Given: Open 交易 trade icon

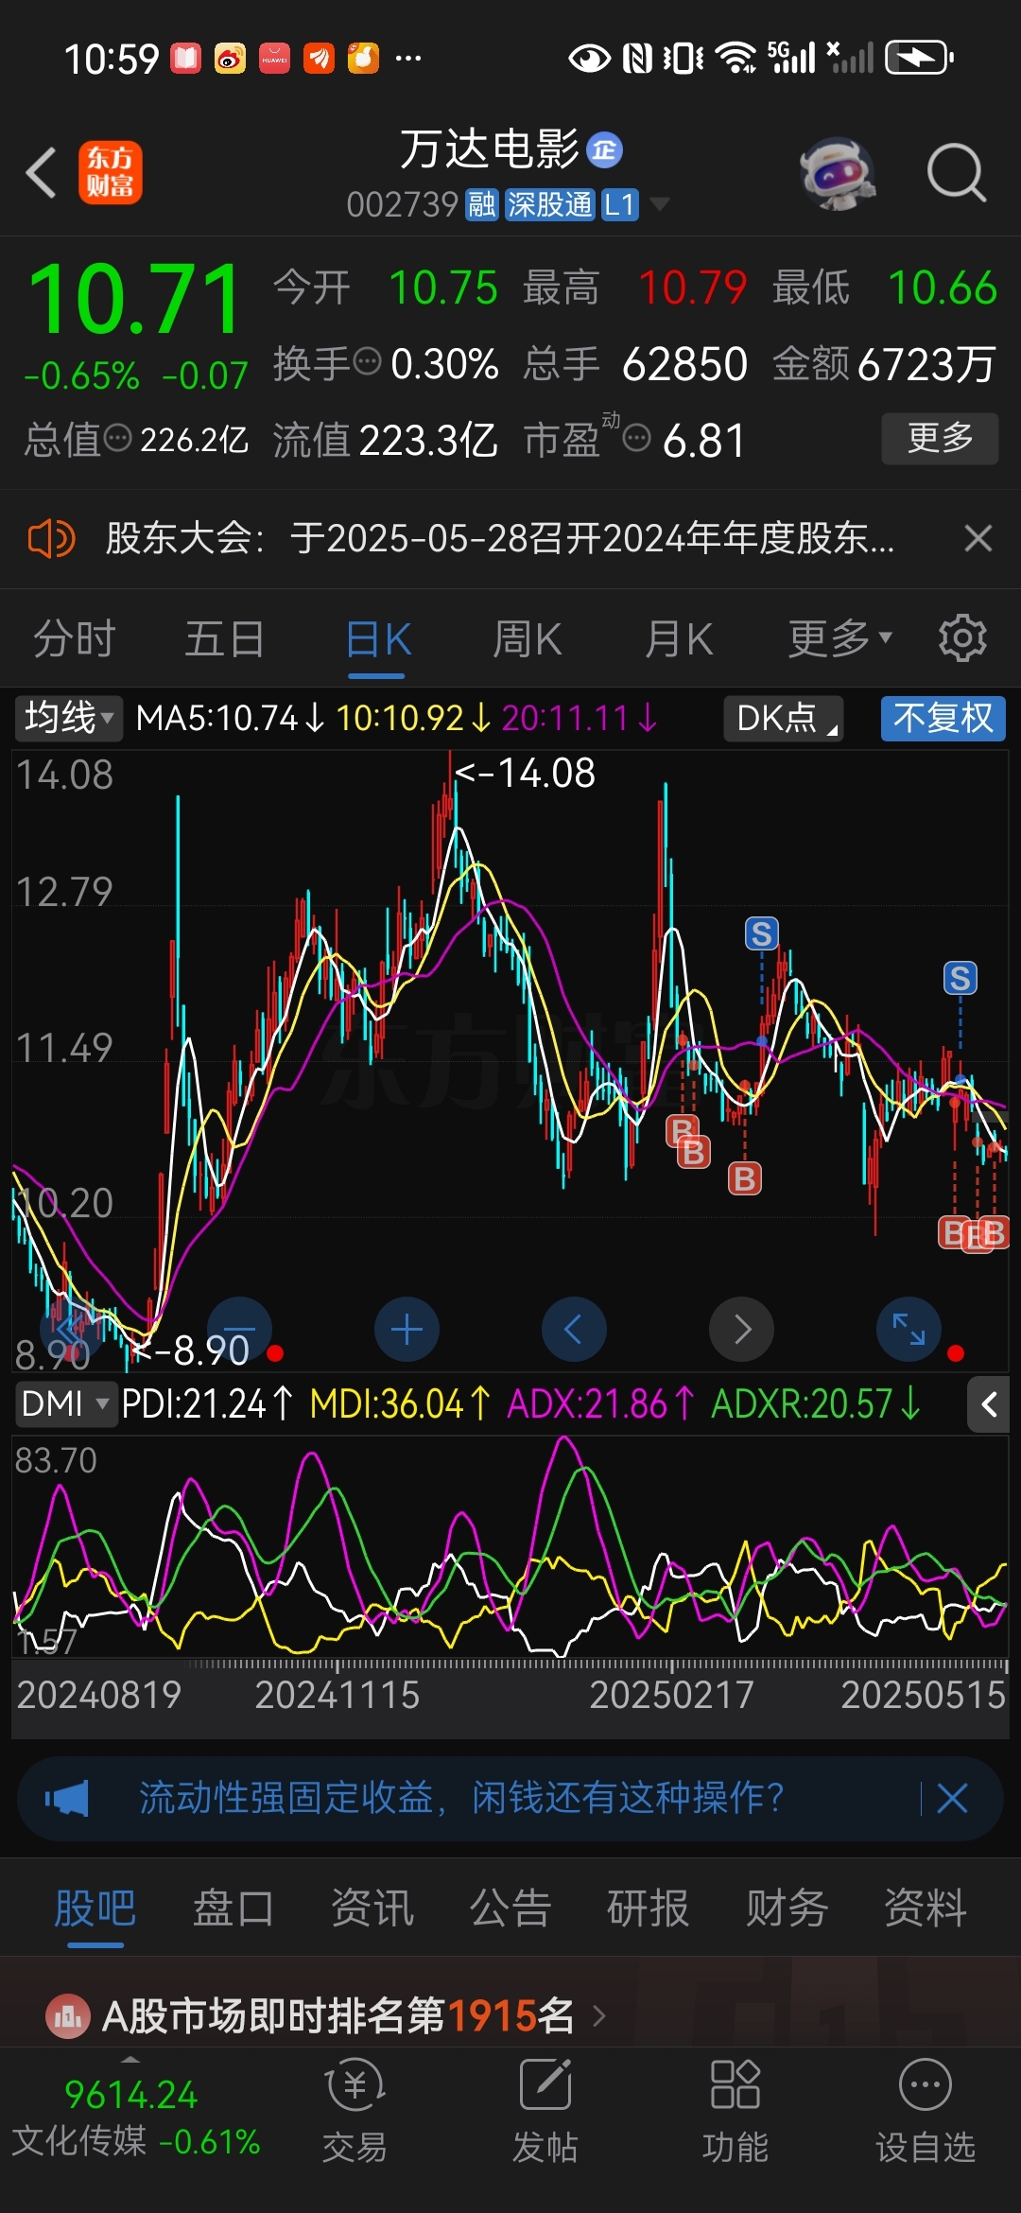Looking at the screenshot, I should 355,2111.
